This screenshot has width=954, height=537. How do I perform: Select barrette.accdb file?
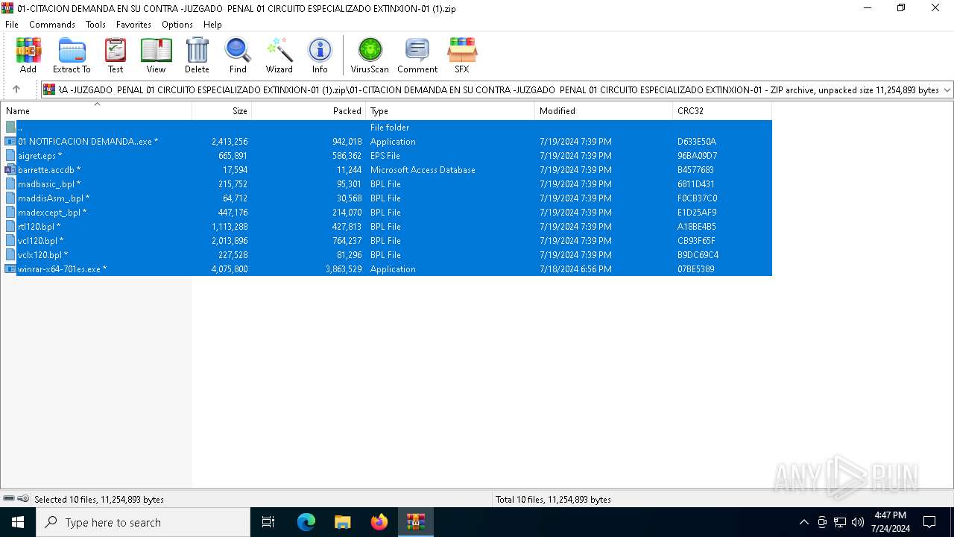click(x=387, y=170)
